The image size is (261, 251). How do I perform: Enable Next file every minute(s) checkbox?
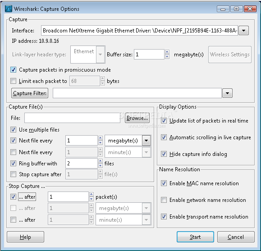click(14, 152)
